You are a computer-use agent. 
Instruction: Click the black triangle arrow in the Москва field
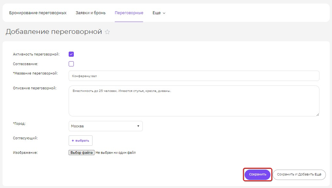(x=138, y=126)
